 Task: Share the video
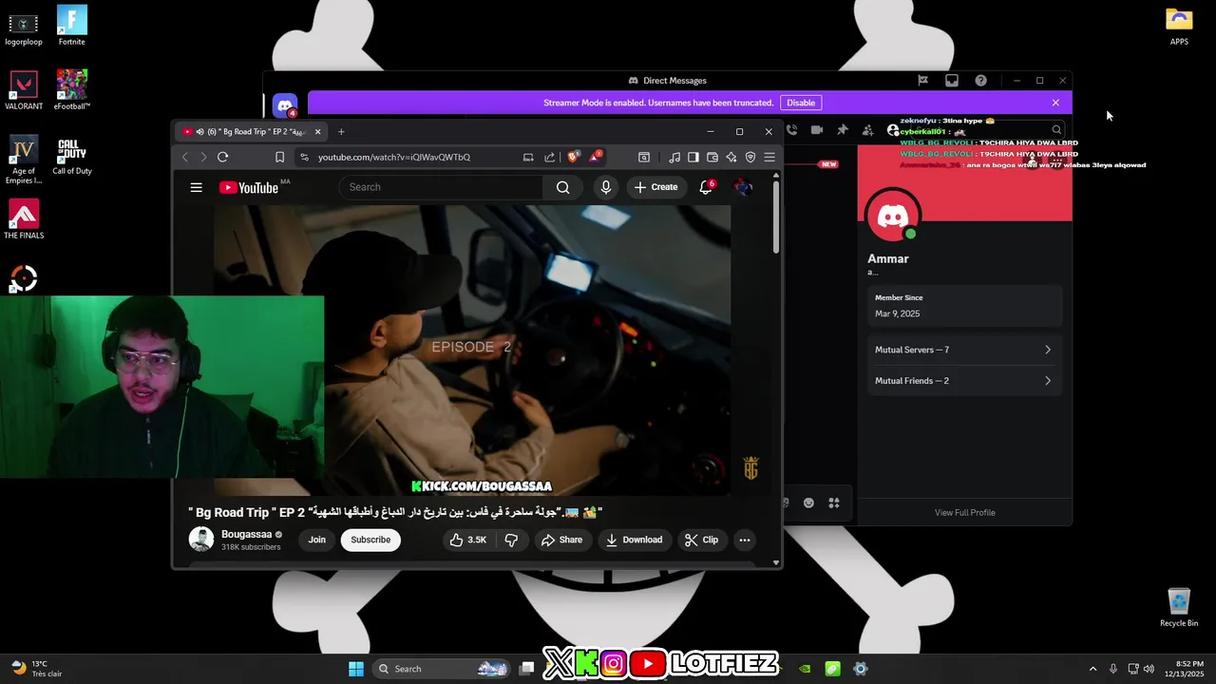(560, 540)
